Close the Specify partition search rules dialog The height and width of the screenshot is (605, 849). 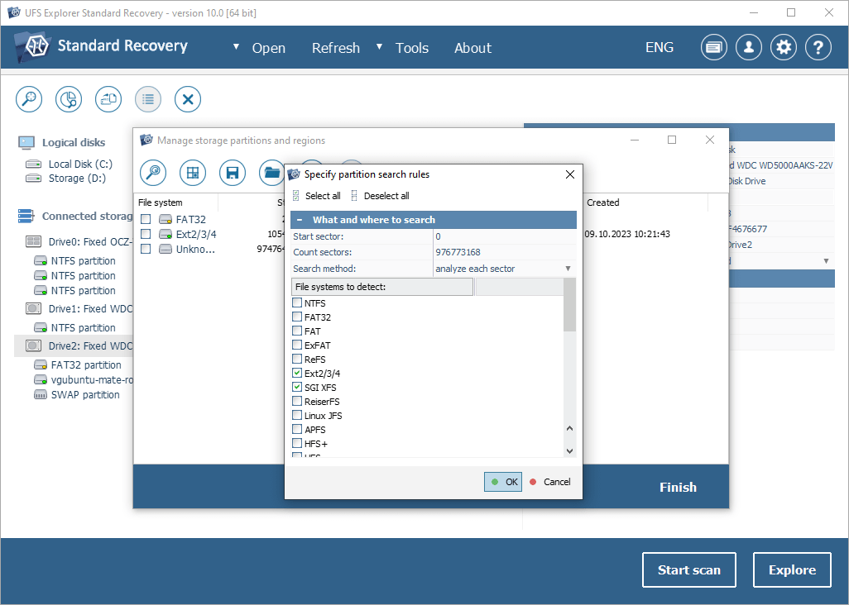569,174
